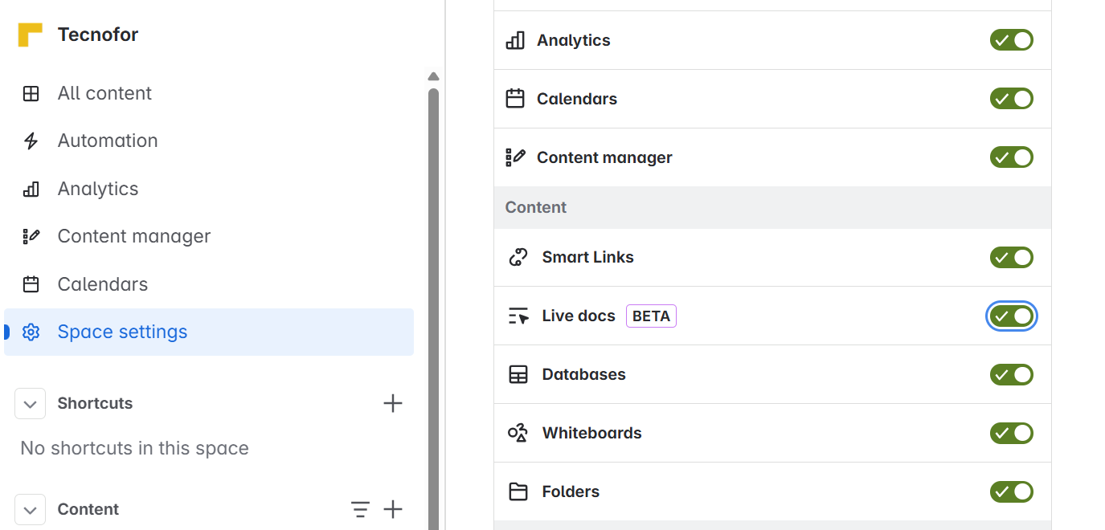
Task: Select the Whiteboards icon in the feature list
Action: tap(517, 433)
